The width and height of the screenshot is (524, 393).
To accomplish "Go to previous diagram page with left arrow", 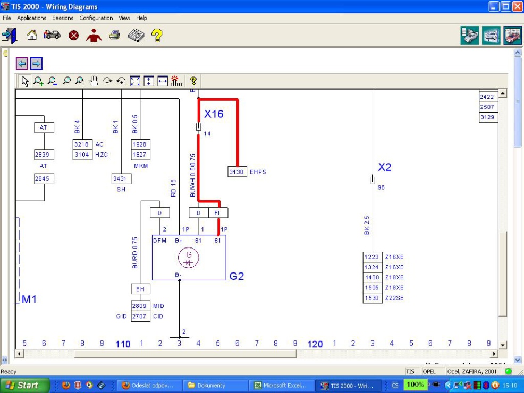I will [x=22, y=64].
